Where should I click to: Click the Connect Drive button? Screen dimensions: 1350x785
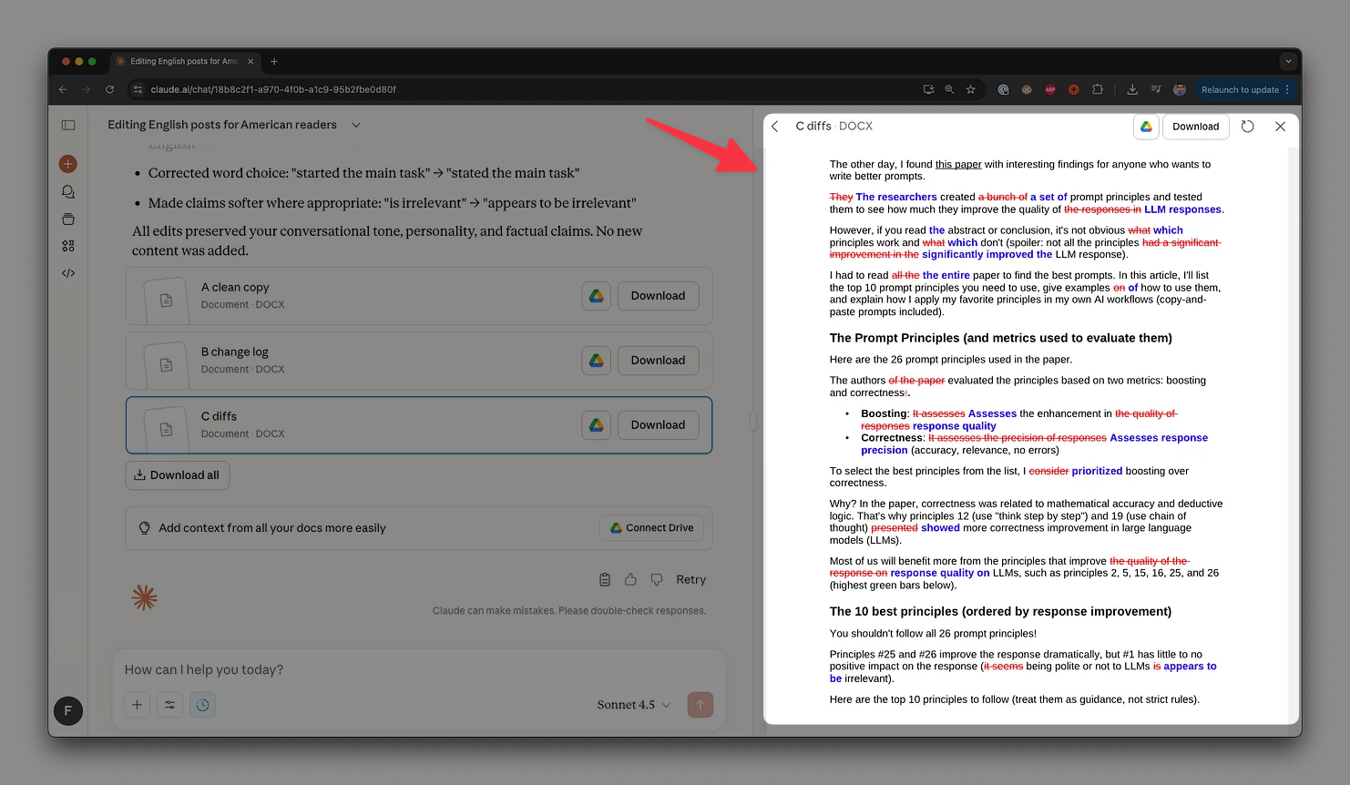pyautogui.click(x=651, y=528)
